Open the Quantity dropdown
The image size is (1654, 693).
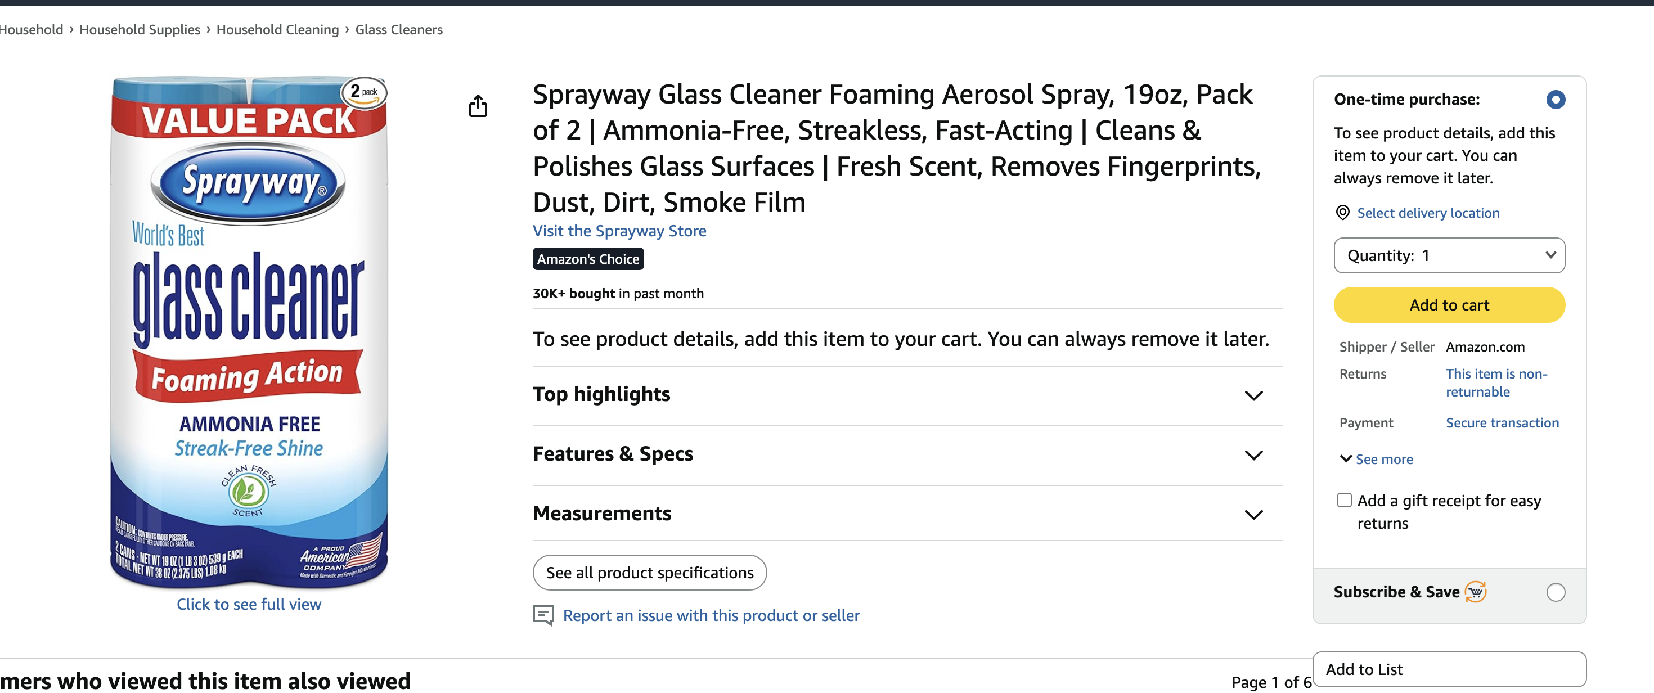1449,255
